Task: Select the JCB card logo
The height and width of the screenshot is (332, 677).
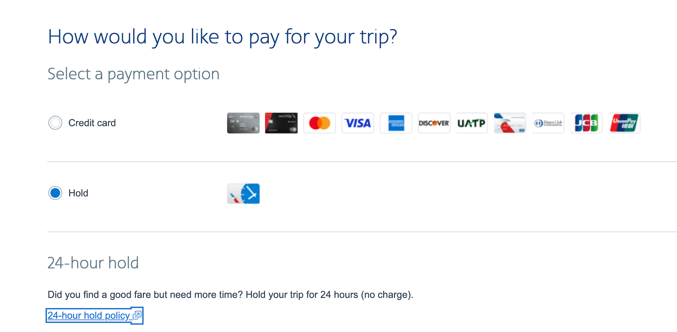Action: coord(586,123)
